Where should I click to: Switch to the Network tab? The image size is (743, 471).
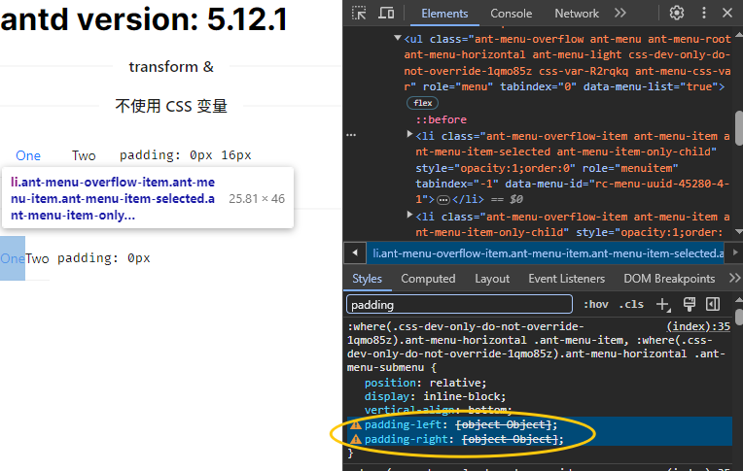pos(577,14)
